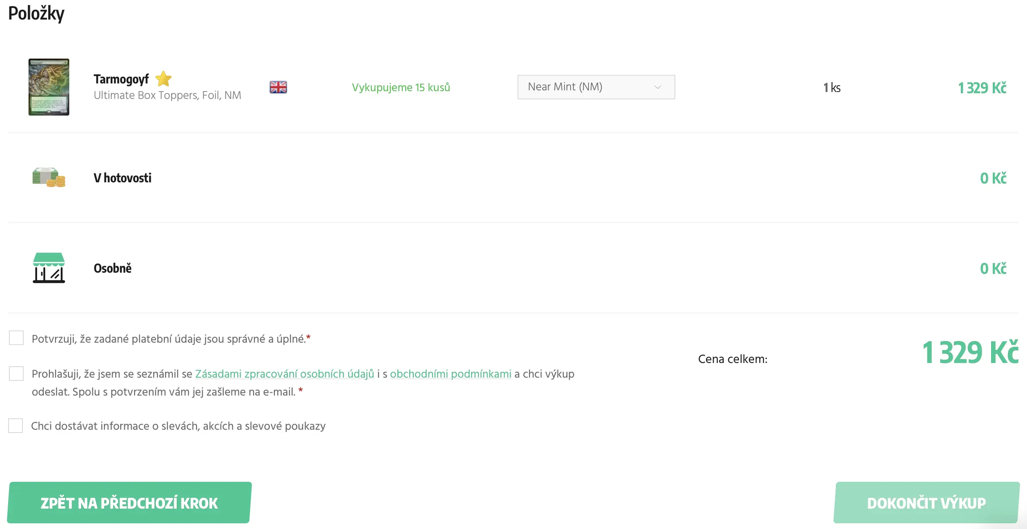Click the UK flag language icon
Screen dimensions: 1027x529
point(278,87)
